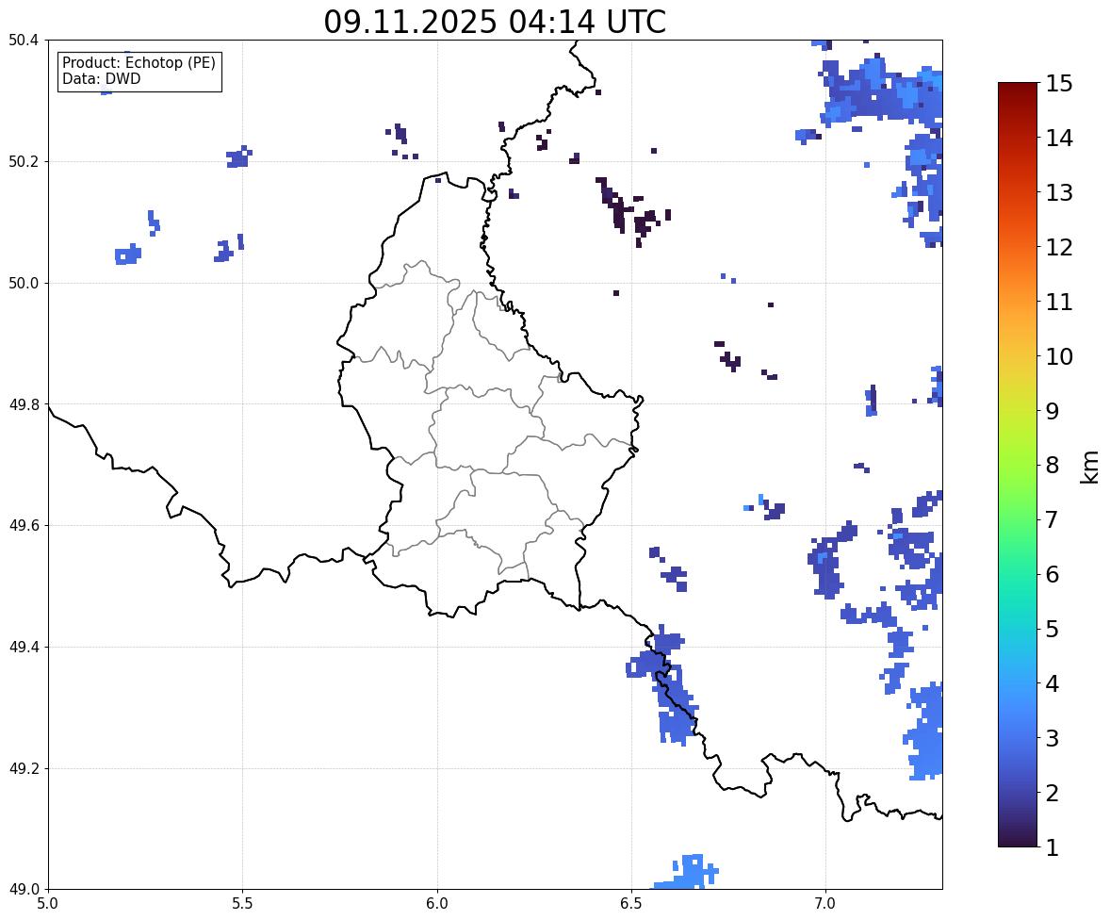Click latitude axis label 50.0
1110x920 pixels.
coord(24,284)
